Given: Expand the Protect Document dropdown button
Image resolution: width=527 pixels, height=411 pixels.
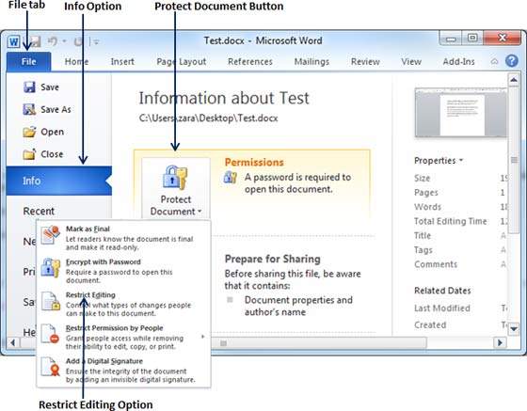Looking at the screenshot, I should [x=176, y=188].
